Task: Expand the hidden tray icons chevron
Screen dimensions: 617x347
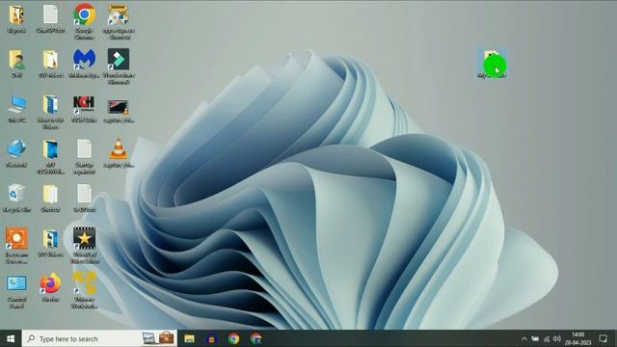Action: tap(524, 338)
